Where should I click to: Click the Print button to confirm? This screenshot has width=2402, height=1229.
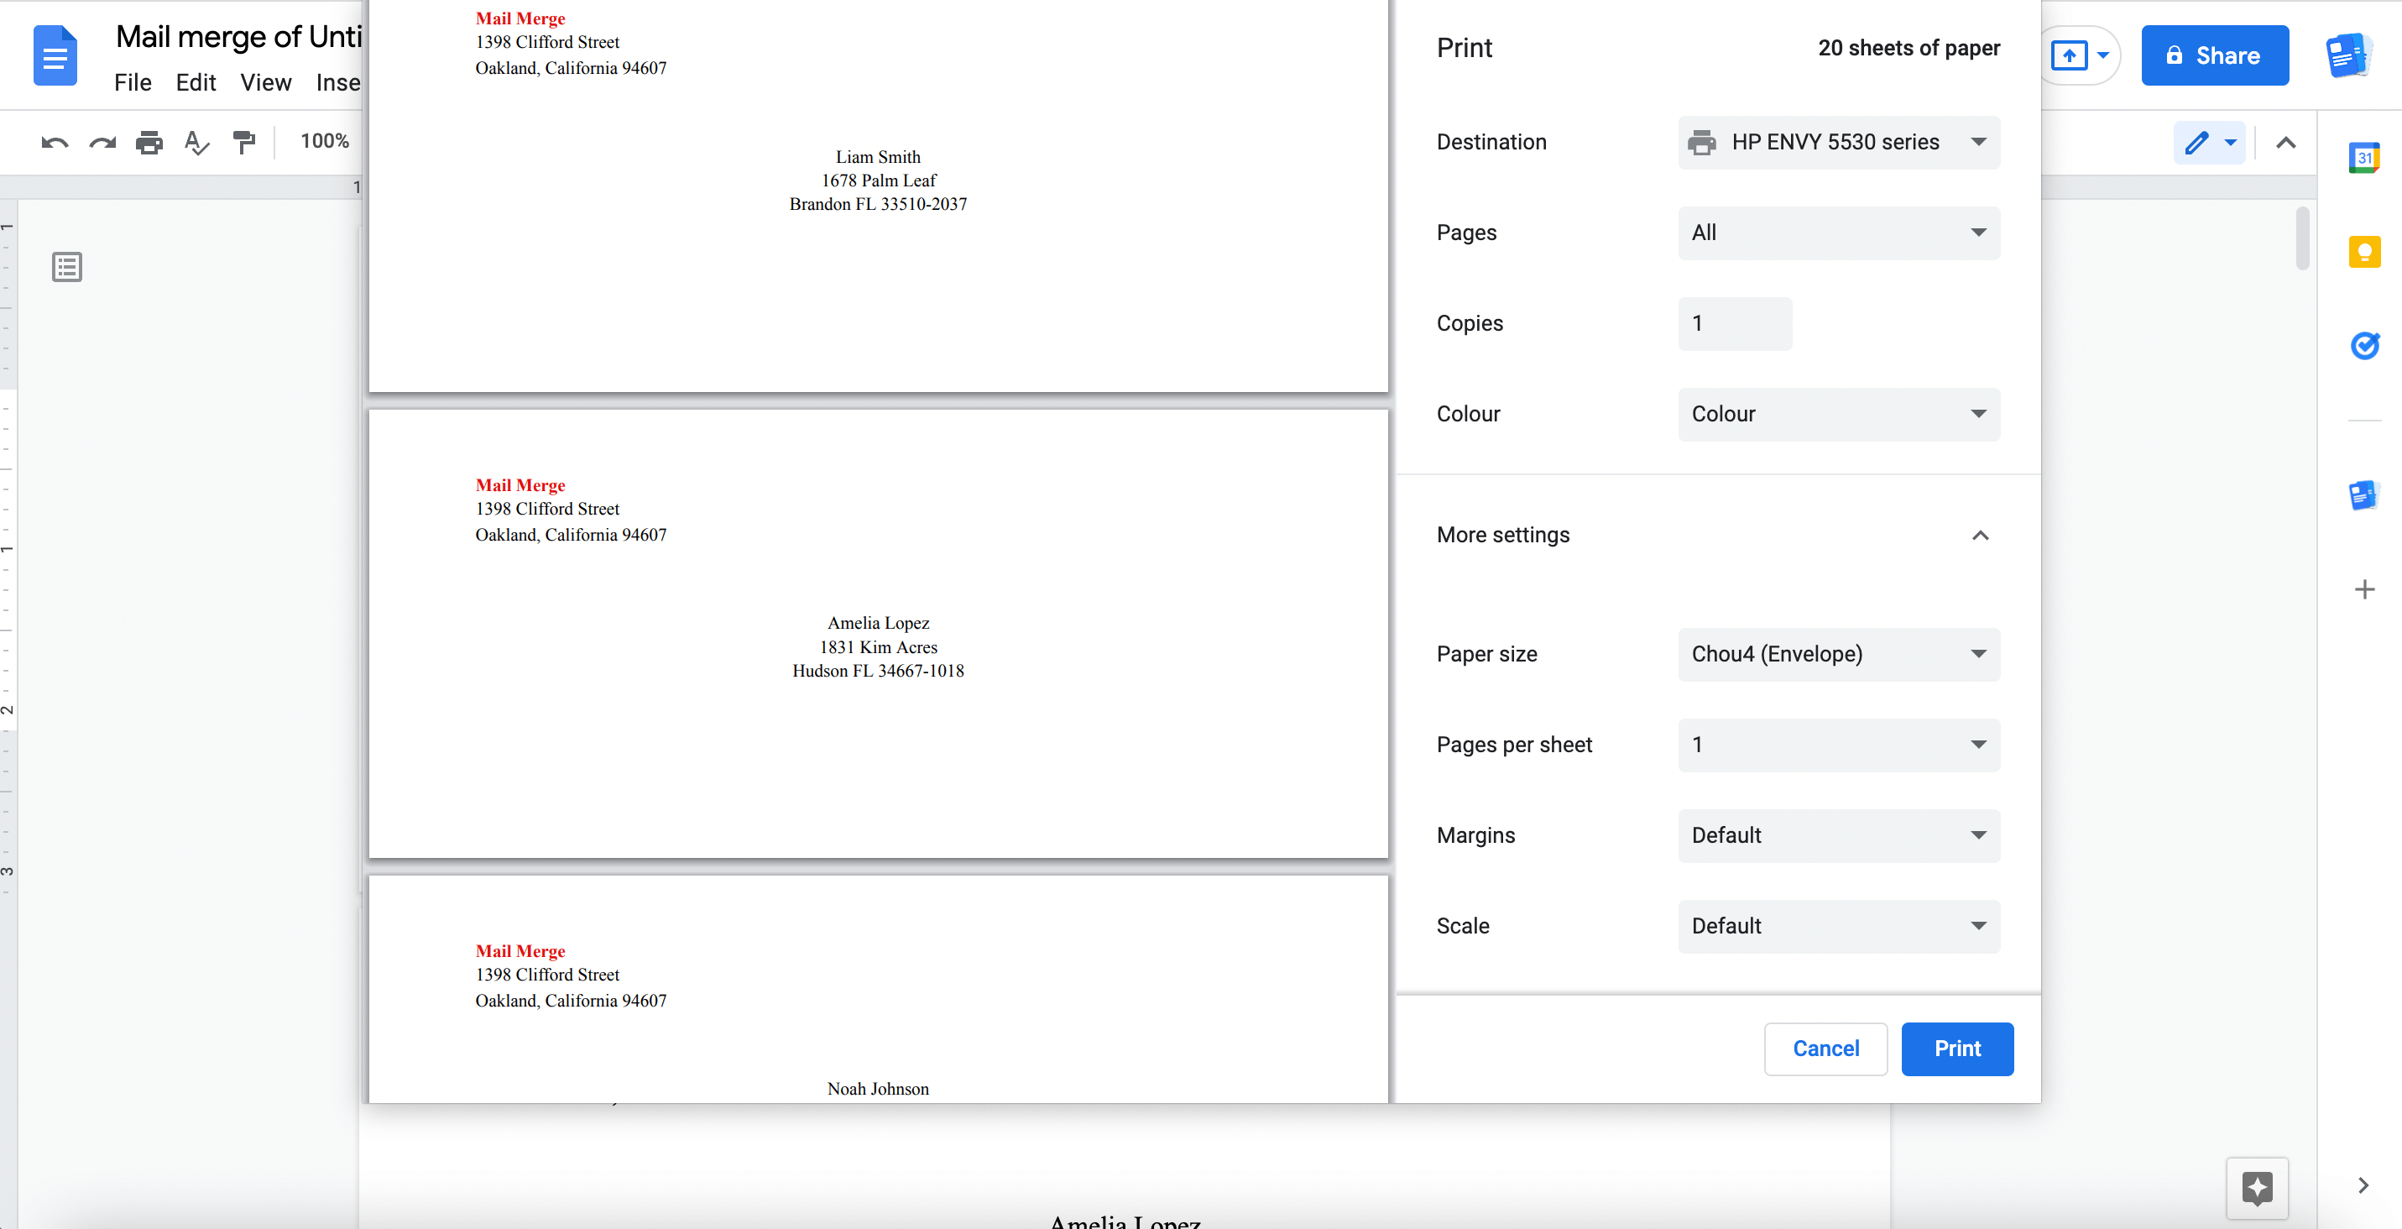click(1957, 1049)
